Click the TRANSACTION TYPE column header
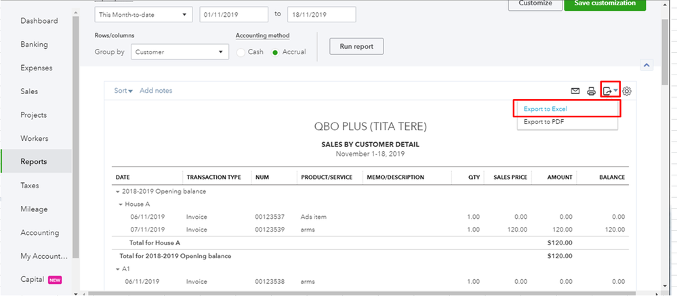The width and height of the screenshot is (677, 296). 213,177
